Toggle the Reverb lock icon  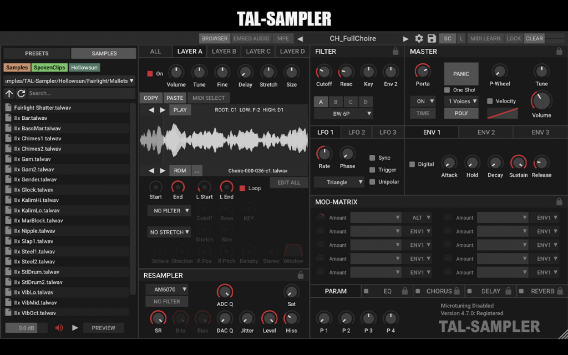560,291
